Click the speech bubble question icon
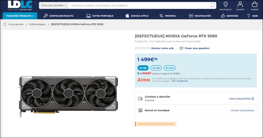 181,48
